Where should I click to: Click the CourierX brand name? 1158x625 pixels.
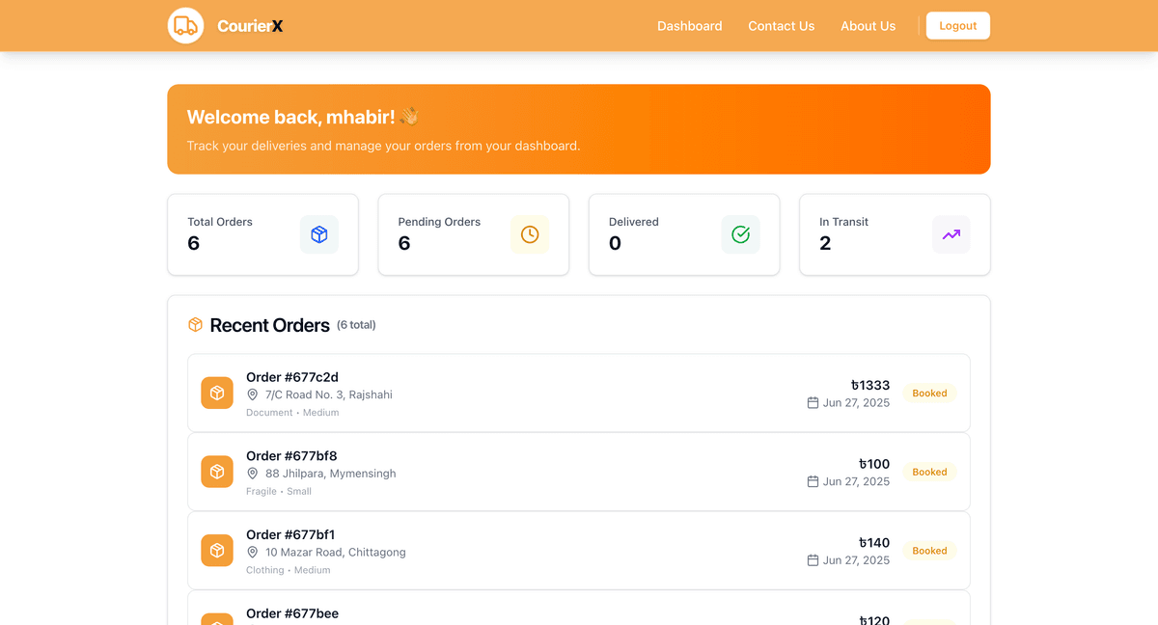250,26
